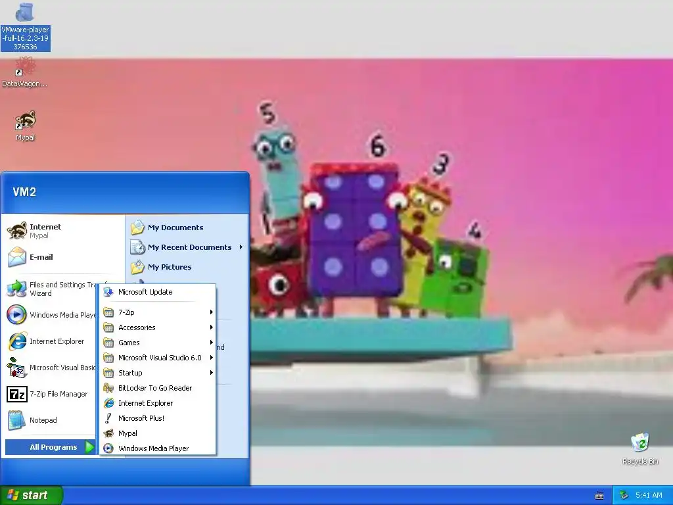The height and width of the screenshot is (505, 673).
Task: Select Startup folder in programs menu
Action: 158,373
